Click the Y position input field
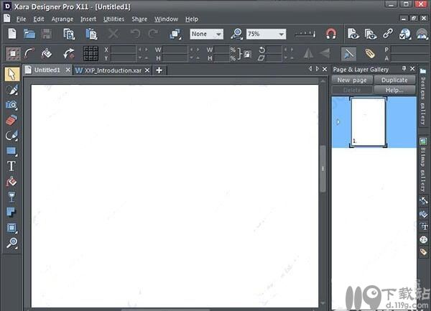Screen dimensions: 431x311 [x=123, y=57]
